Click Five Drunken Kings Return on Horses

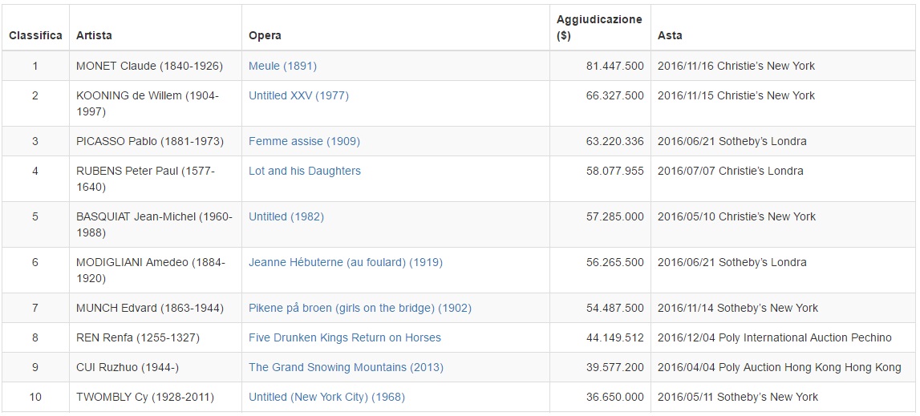click(345, 337)
